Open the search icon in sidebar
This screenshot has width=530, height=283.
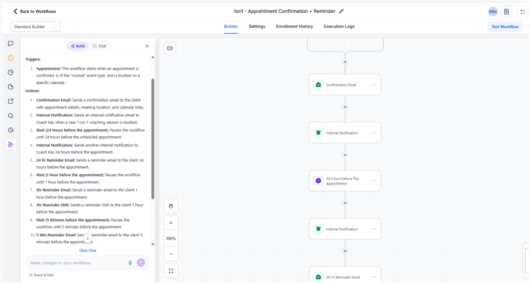(x=11, y=116)
